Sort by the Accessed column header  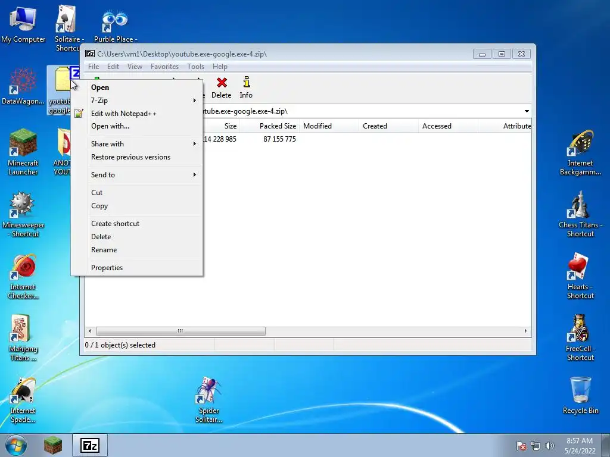pos(448,126)
